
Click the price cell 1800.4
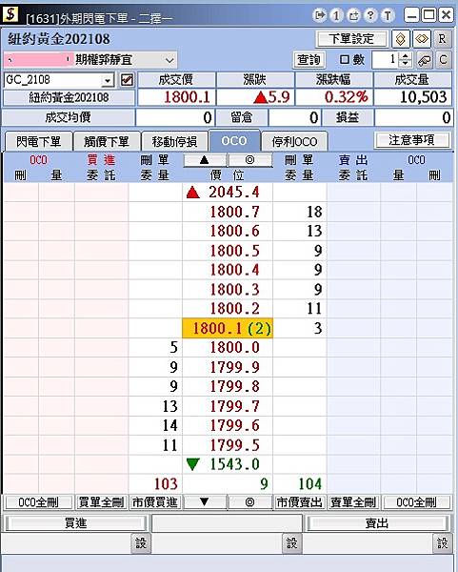click(228, 270)
